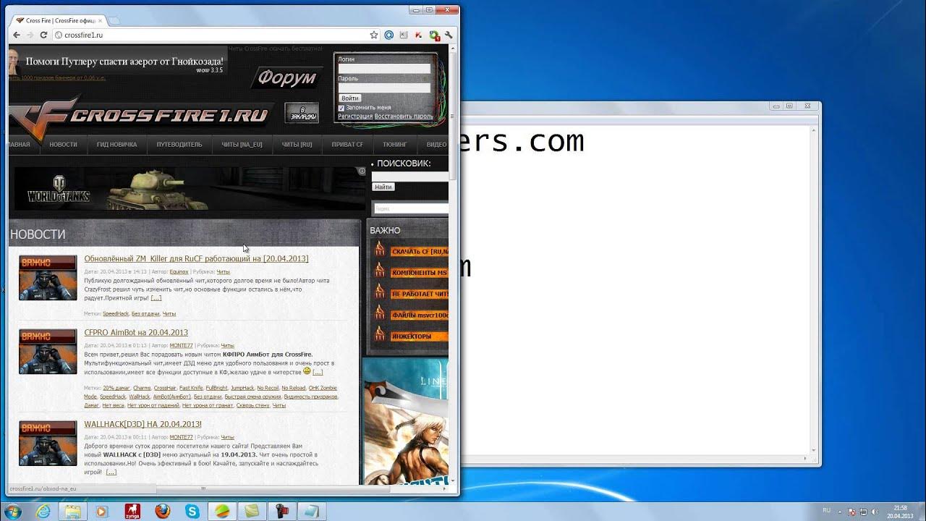Click the RU language indicator in tray

[826, 511]
